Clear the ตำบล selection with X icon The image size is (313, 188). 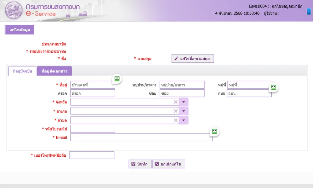(176, 120)
